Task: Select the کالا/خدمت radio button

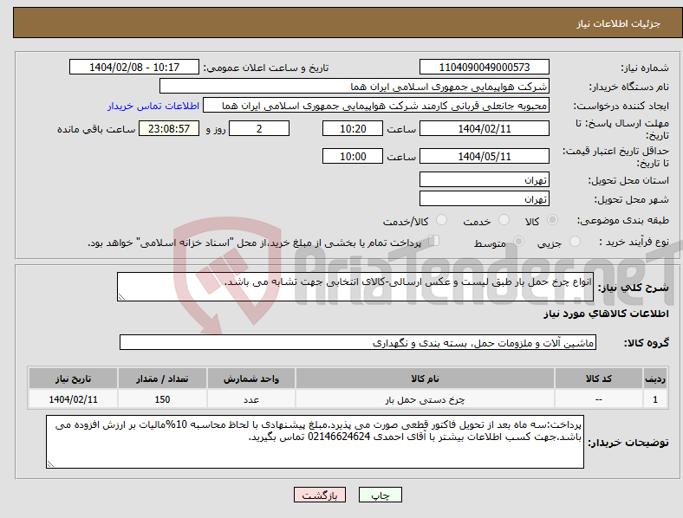Action: point(442,220)
